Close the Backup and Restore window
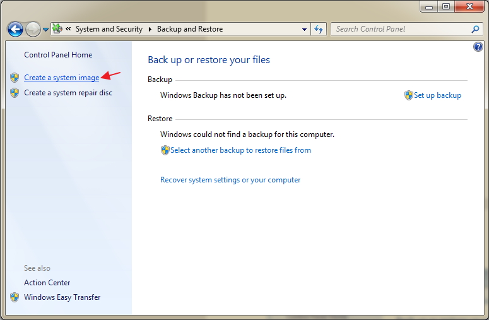Image resolution: width=489 pixels, height=320 pixels. (x=469, y=7)
